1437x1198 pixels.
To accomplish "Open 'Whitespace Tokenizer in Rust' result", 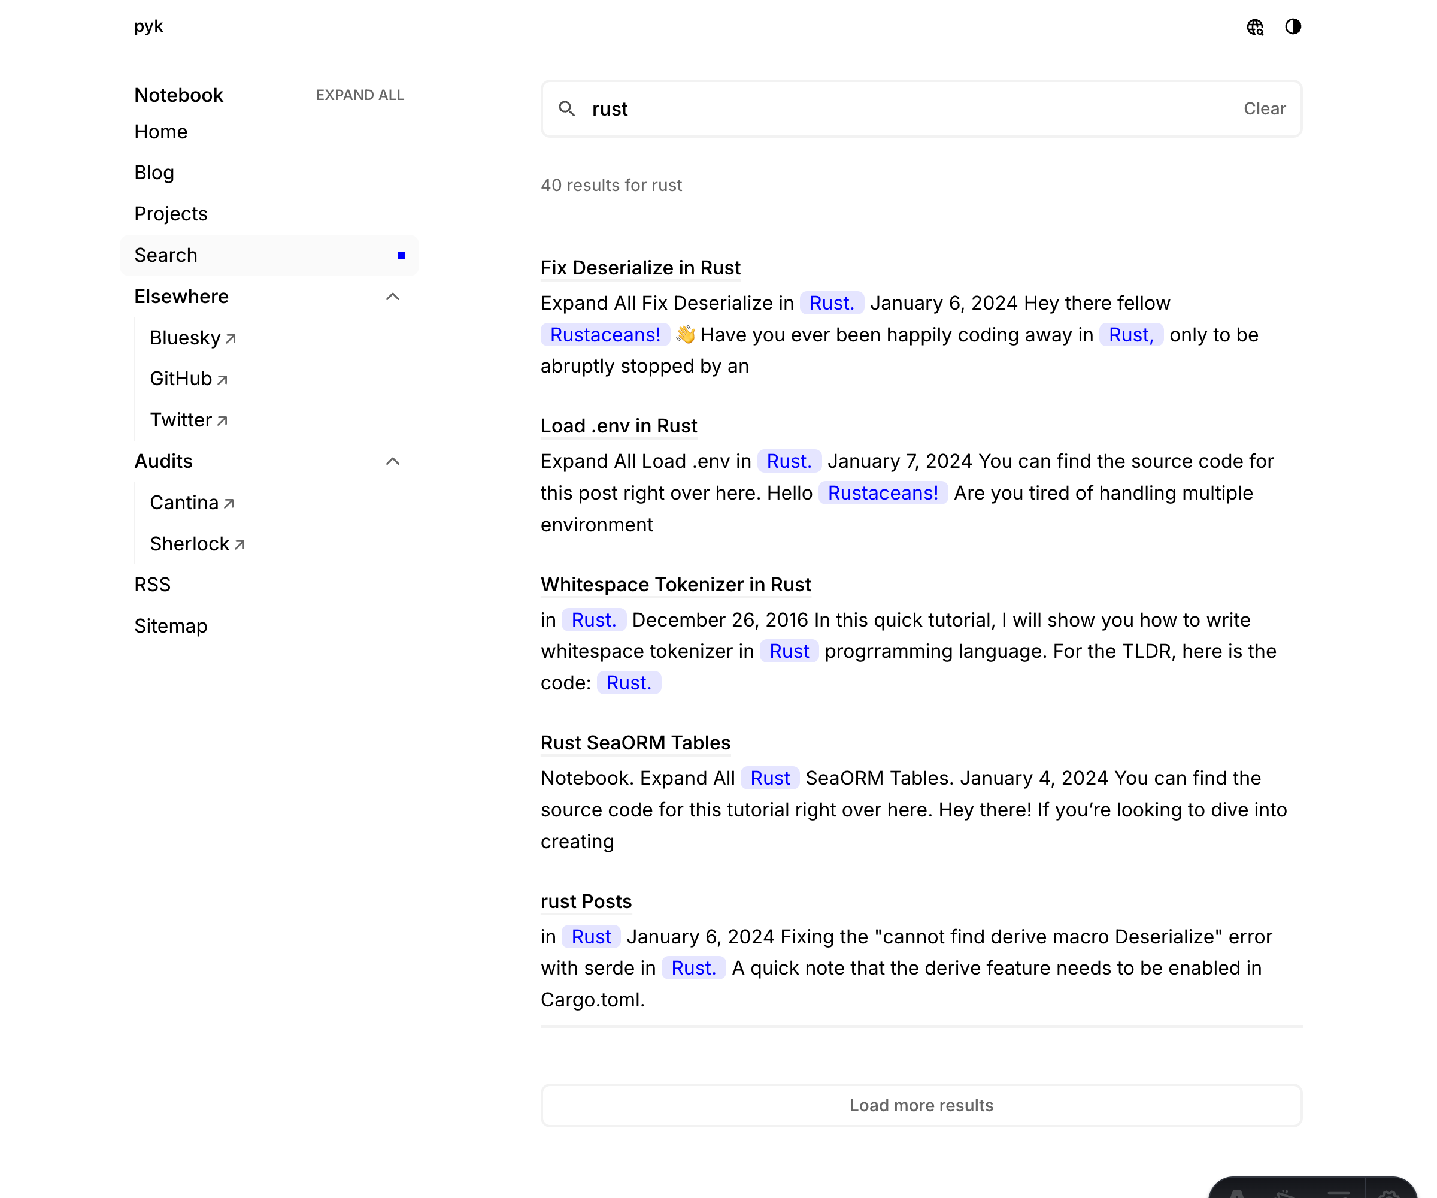I will (x=675, y=585).
